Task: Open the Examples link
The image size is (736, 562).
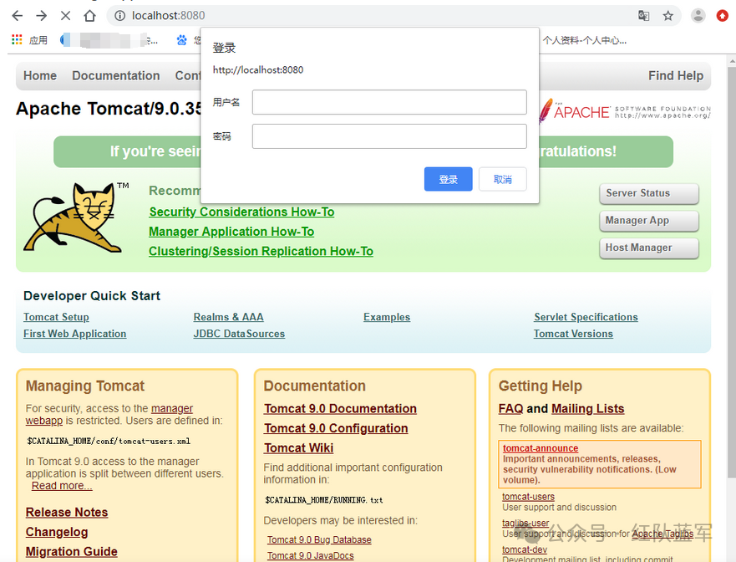Action: click(387, 317)
